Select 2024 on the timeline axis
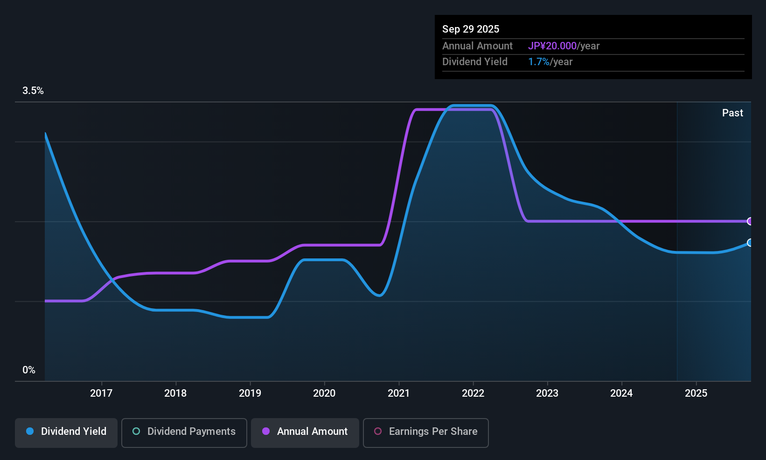The image size is (766, 460). click(621, 393)
